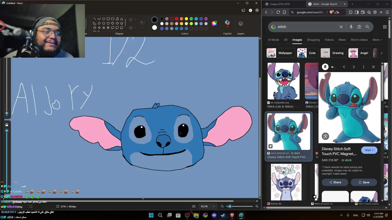Pick the red color swatch
This screenshot has width=392, height=220.
coord(176,19)
